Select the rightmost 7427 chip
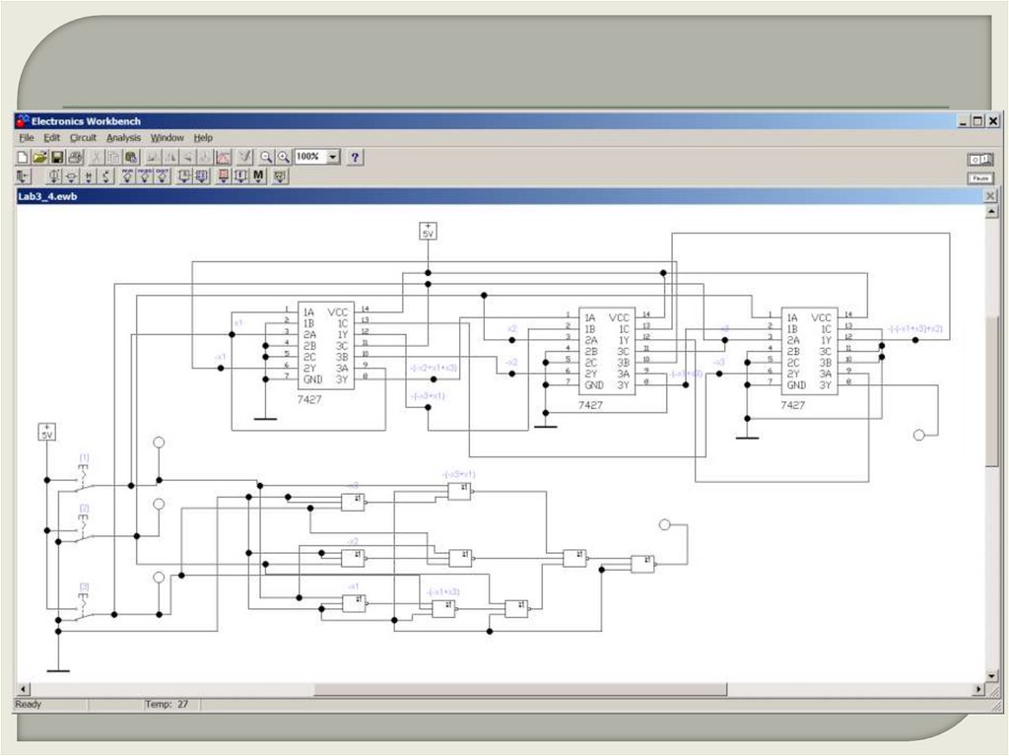1009x756 pixels. [809, 351]
